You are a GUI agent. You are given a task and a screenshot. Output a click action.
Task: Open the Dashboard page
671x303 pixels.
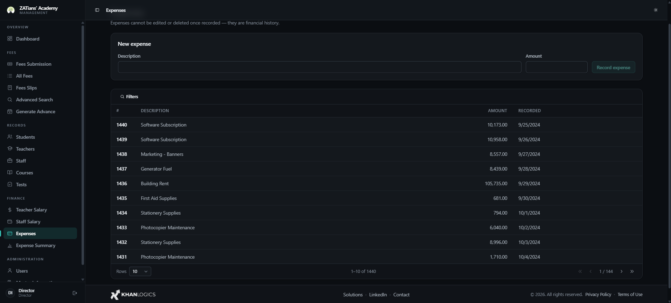(x=40, y=39)
